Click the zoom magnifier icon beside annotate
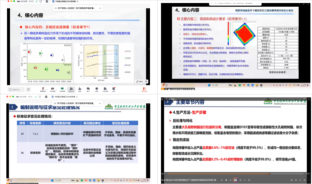Viewport: 312px width, 184px height. click(x=146, y=81)
